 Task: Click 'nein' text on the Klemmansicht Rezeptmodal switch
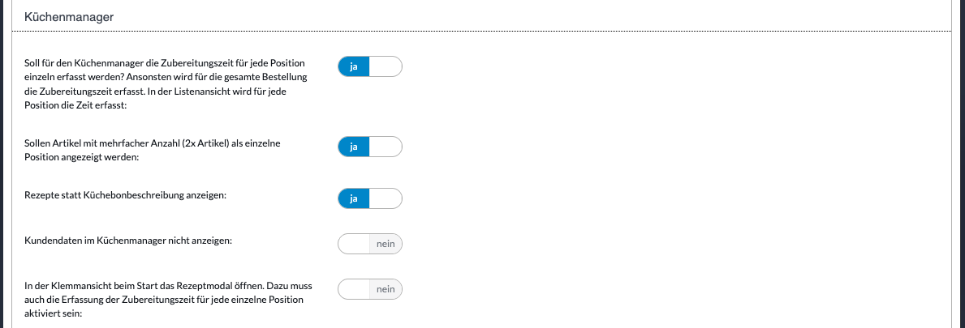[x=386, y=289]
